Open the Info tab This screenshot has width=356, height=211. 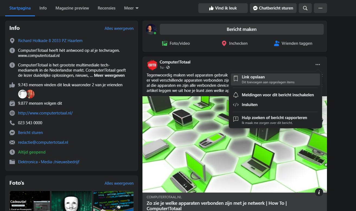[x=43, y=8]
